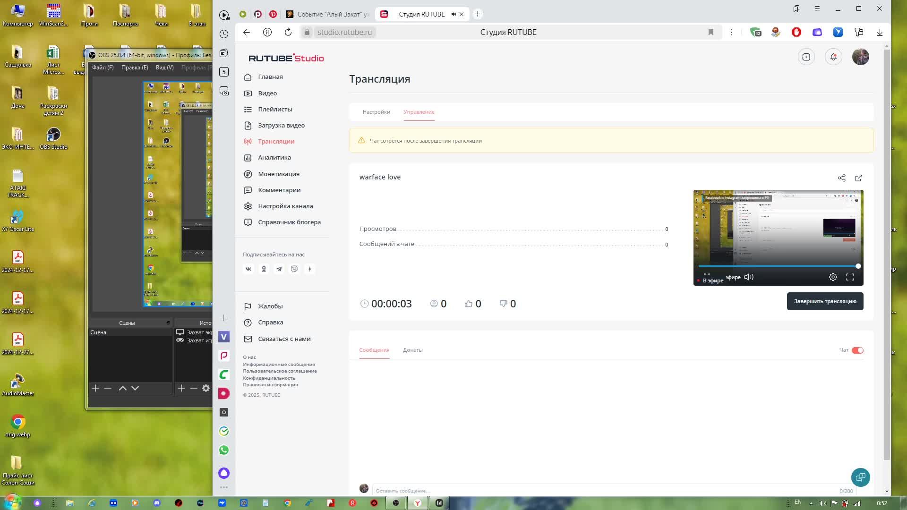This screenshot has height=510, width=907.
Task: Open the Аналитика section
Action: pyautogui.click(x=274, y=158)
